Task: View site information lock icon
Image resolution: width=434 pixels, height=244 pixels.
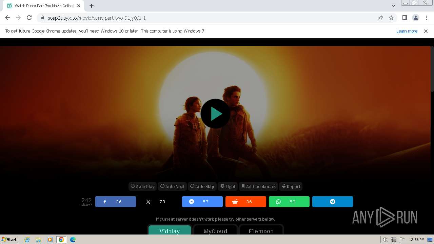Action: click(42, 18)
